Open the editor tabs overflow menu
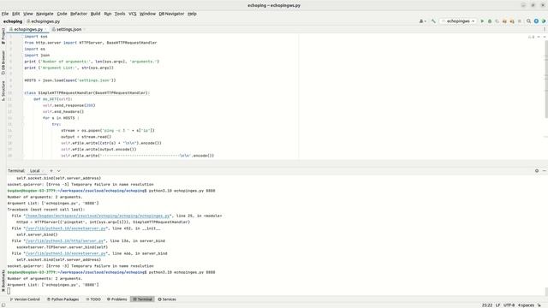Screen dimensions: 548x308 [x=545, y=30]
